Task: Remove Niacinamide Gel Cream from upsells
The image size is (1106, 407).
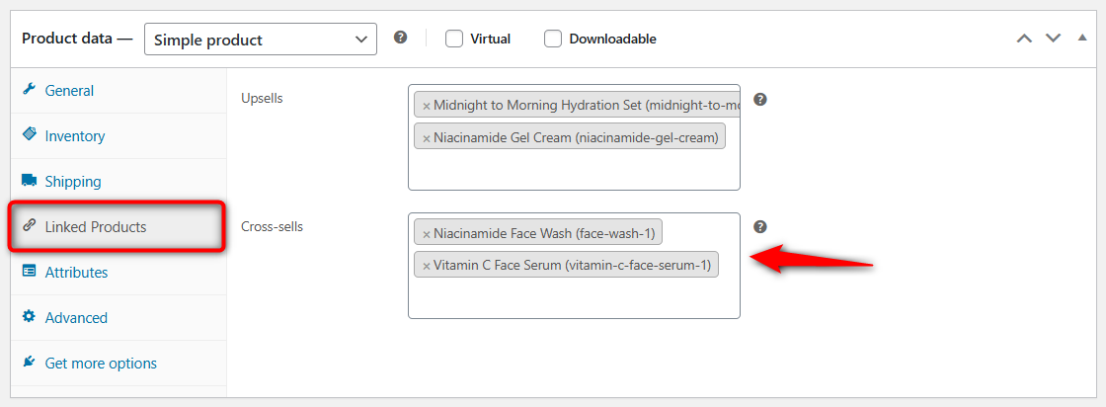Action: tap(427, 138)
